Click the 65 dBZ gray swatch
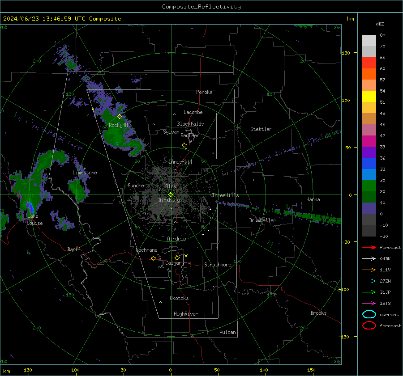 click(x=369, y=51)
